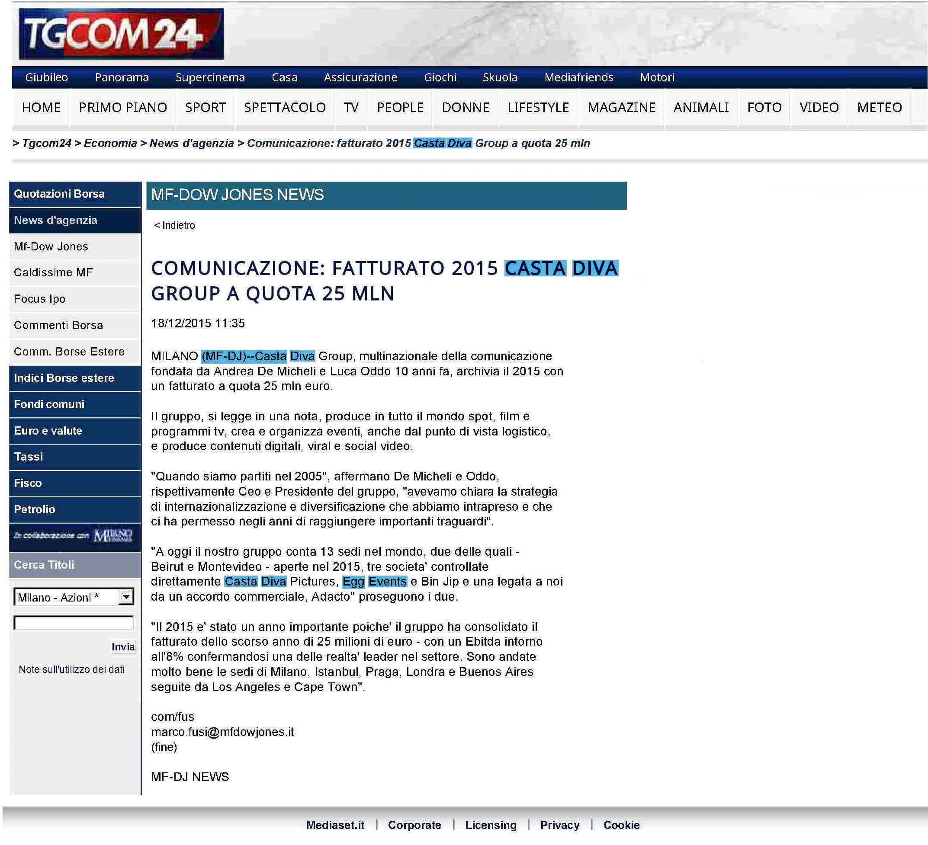The image size is (928, 845).
Task: Open Mediafriends in the top bar
Action: [578, 77]
